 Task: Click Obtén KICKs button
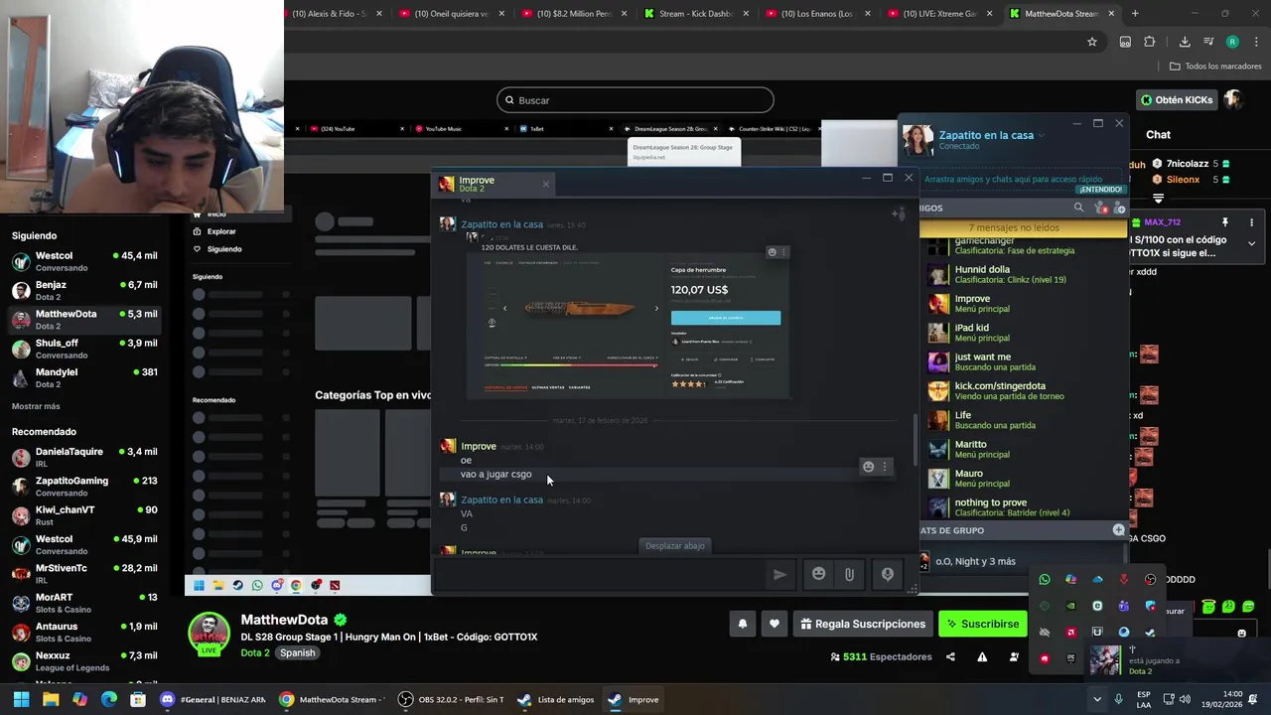tap(1177, 100)
